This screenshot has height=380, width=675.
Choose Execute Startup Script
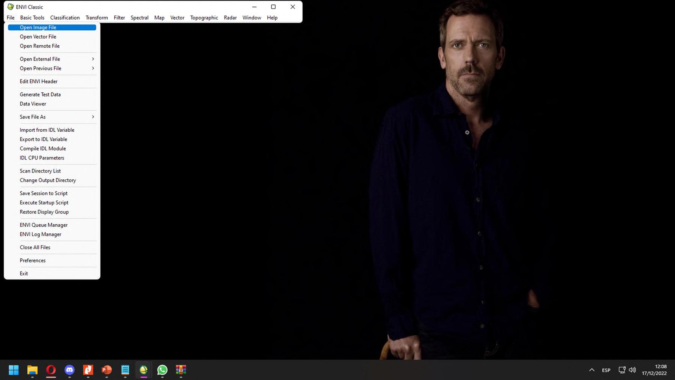click(52, 203)
